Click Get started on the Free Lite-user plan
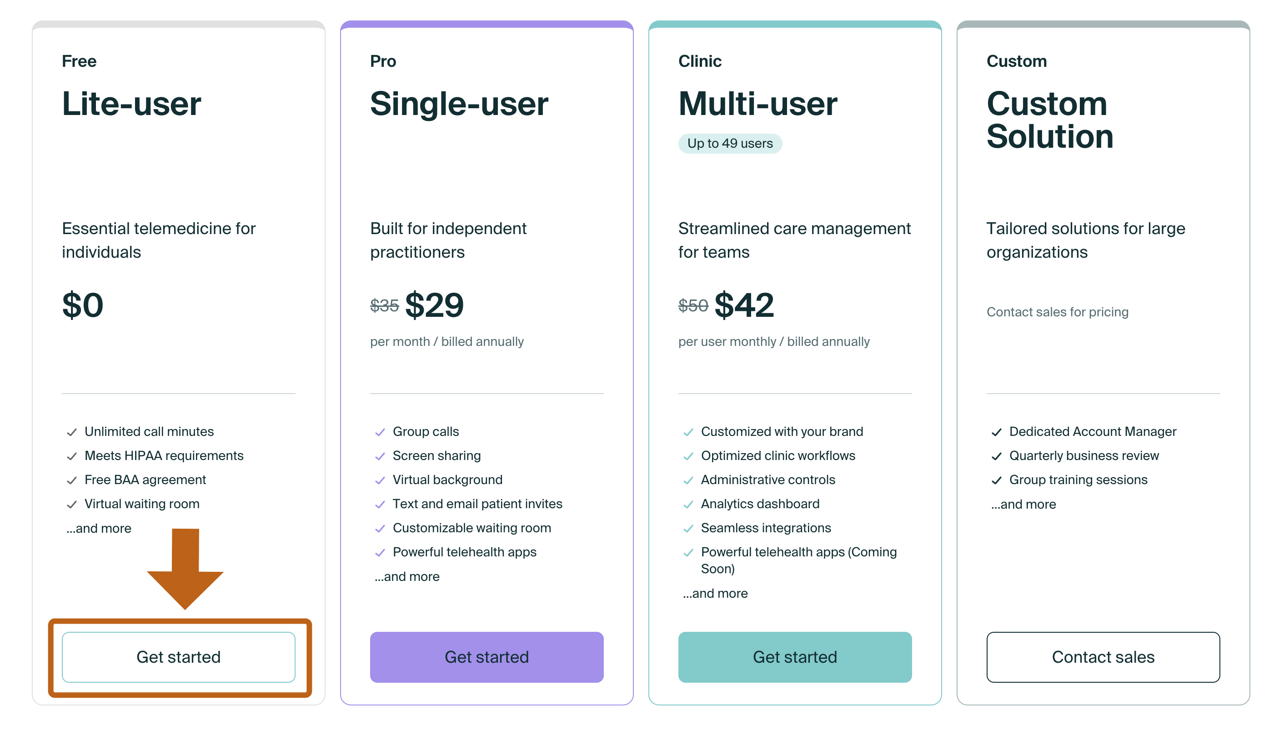Screen dimensions: 1284x740 click(x=178, y=657)
